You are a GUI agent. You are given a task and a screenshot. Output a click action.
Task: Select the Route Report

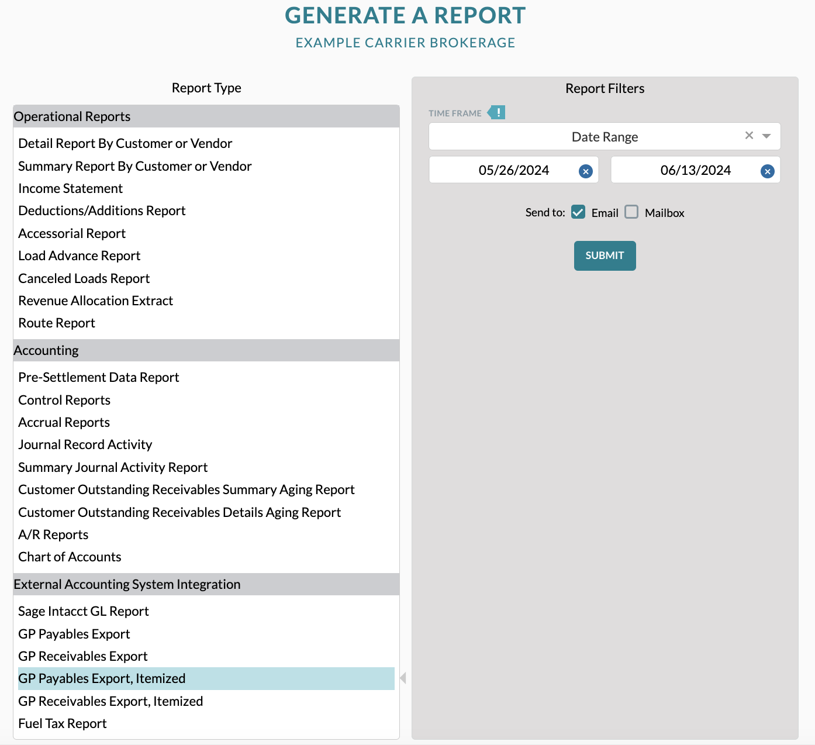pos(56,323)
